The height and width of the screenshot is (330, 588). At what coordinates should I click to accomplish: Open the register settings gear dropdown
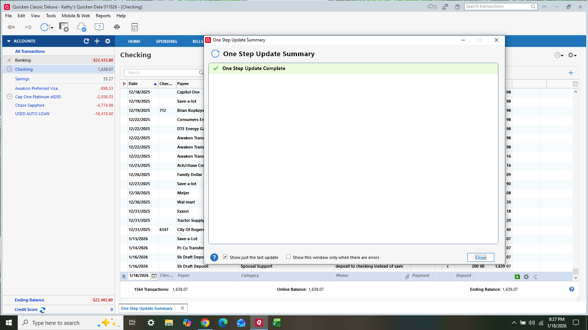(573, 55)
